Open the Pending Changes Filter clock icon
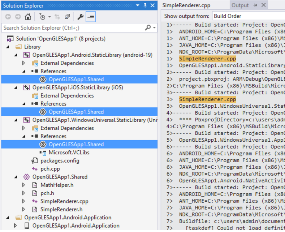 (x=43, y=17)
